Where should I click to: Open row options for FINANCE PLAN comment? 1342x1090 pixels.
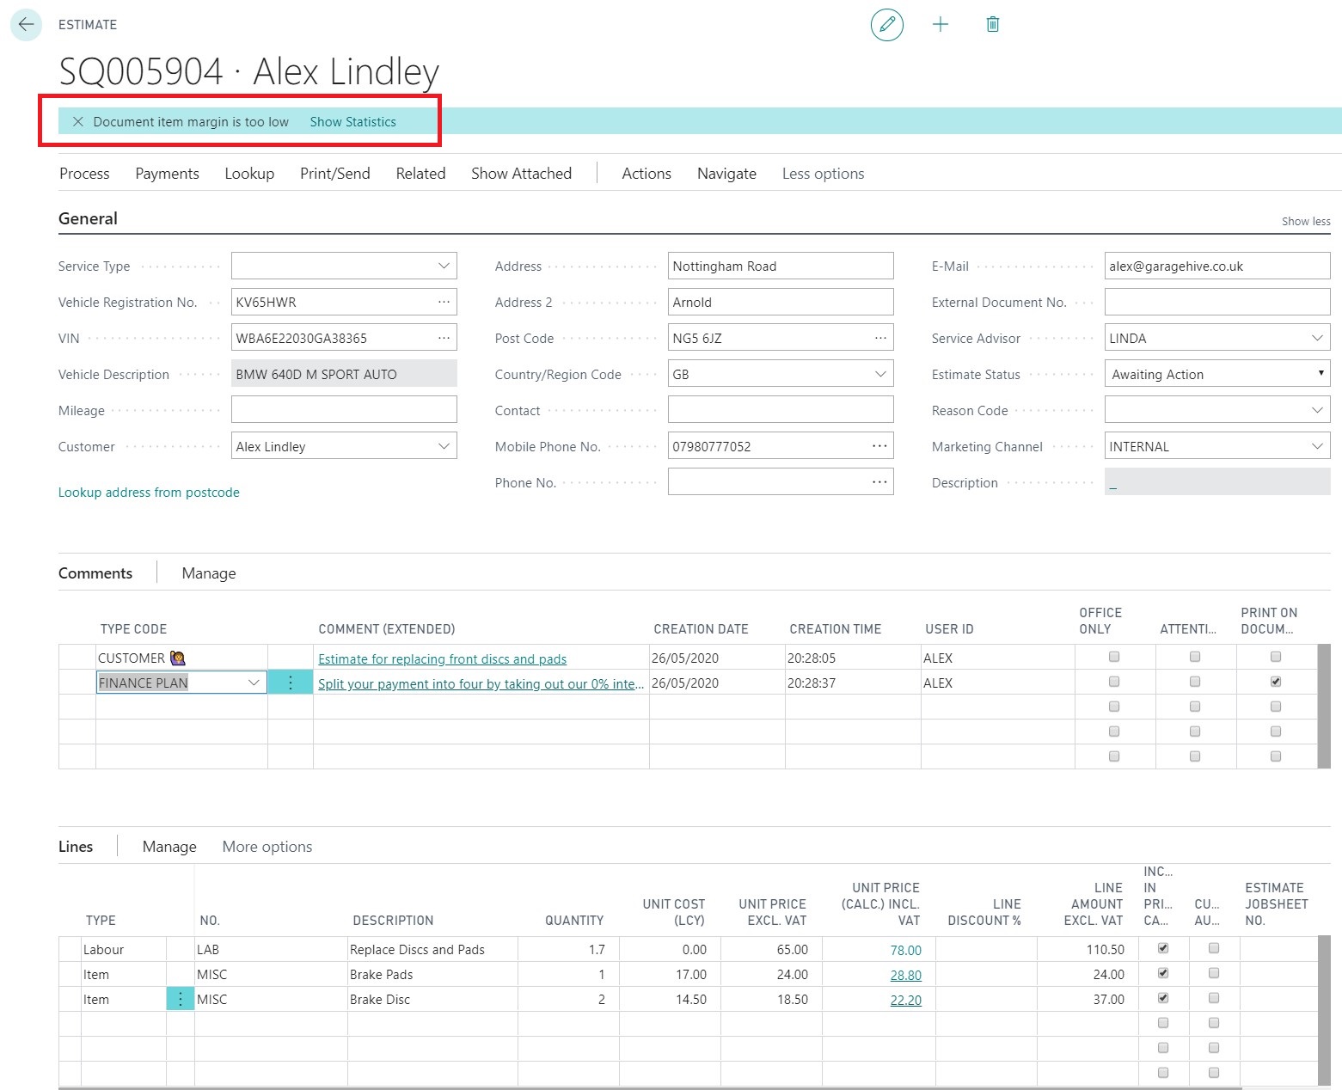tap(291, 683)
